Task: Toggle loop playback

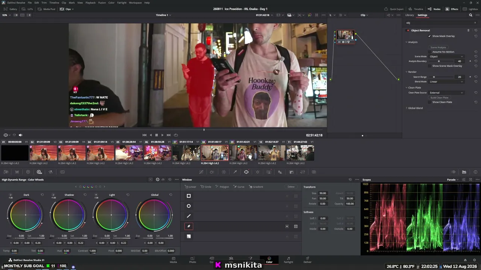Action: (x=176, y=135)
